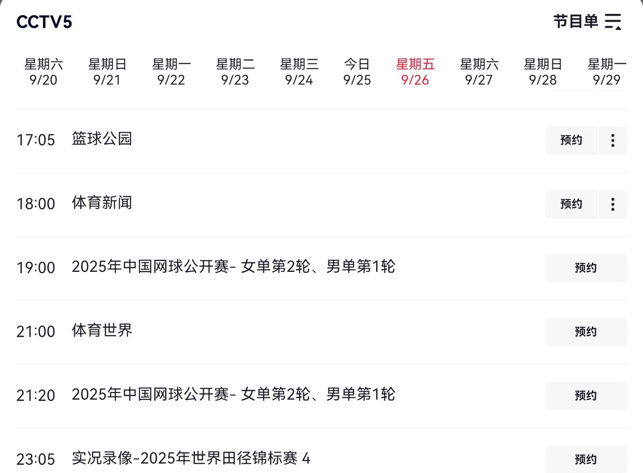Select the 星期二 9/23 tab
The height and width of the screenshot is (473, 643).
pyautogui.click(x=235, y=72)
